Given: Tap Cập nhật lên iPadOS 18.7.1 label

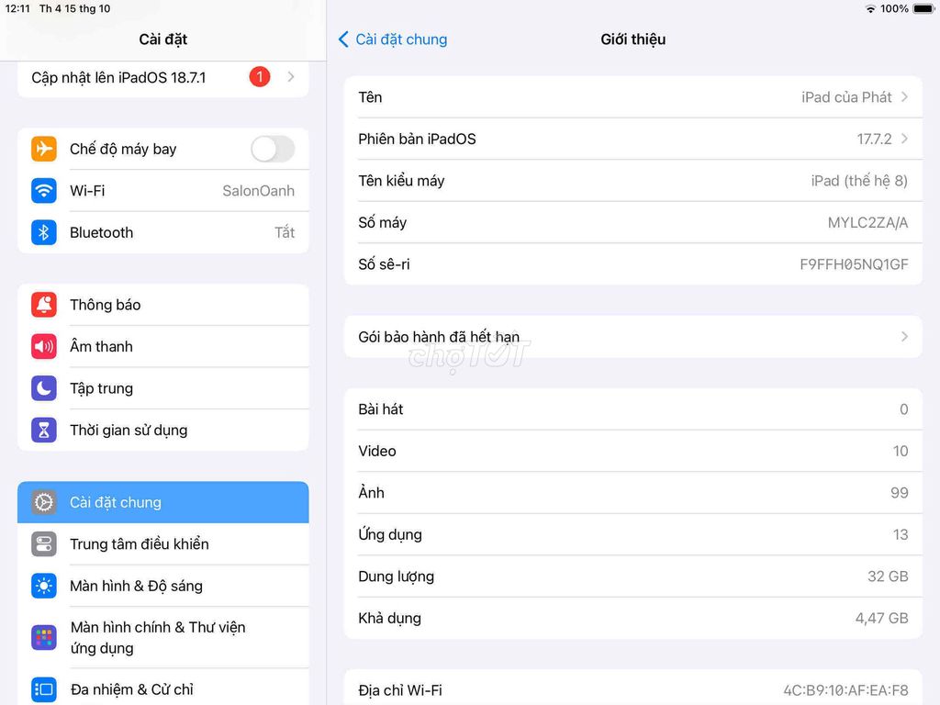Looking at the screenshot, I should click(118, 78).
